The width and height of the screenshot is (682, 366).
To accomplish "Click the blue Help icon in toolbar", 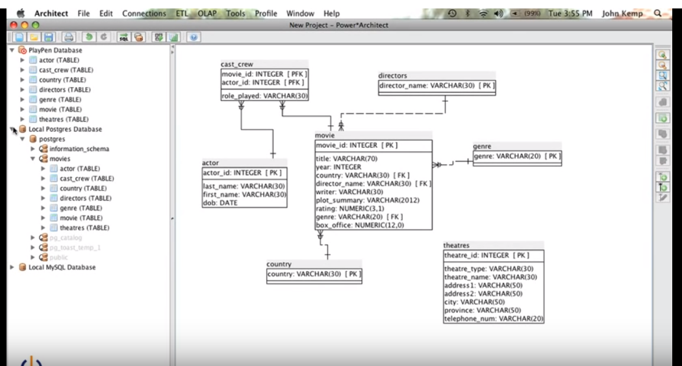I will (195, 38).
